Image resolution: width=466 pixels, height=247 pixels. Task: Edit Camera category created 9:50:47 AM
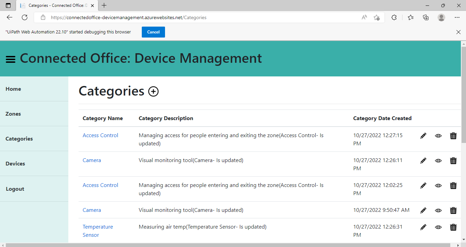tap(423, 210)
